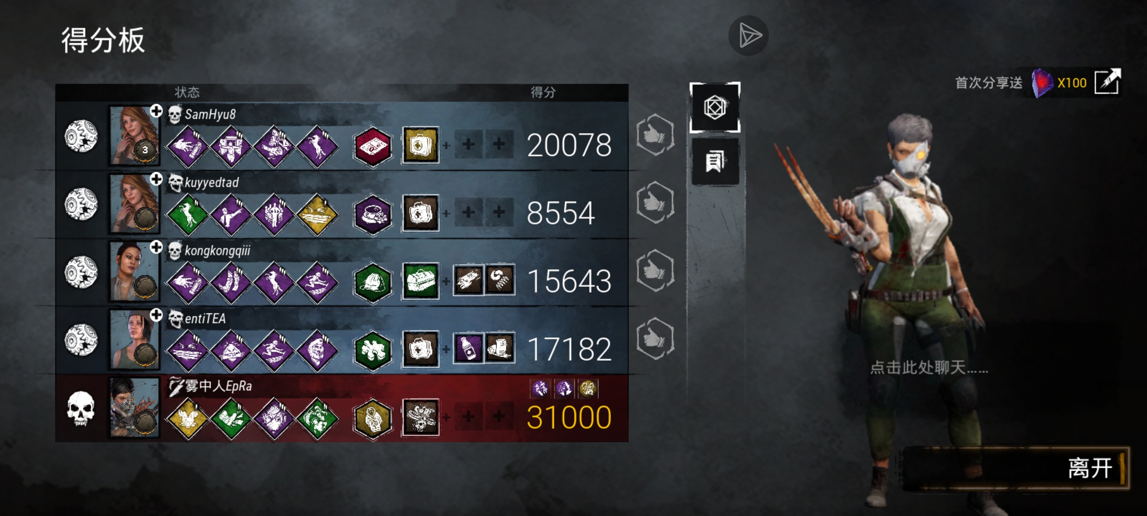Give thumbs up to SamHyu8
This screenshot has width=1147, height=516.
(x=655, y=135)
